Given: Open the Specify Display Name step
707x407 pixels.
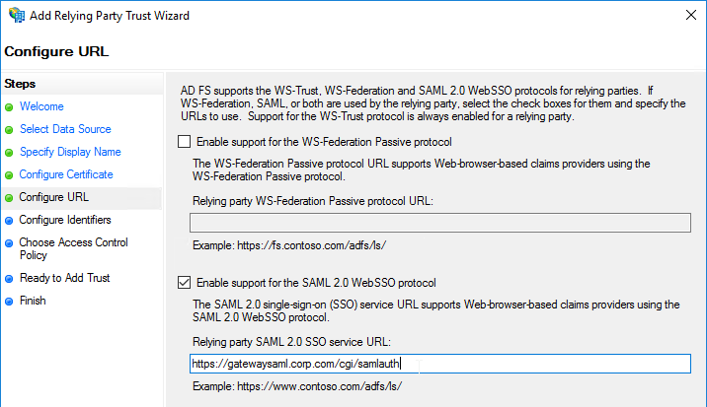Looking at the screenshot, I should (x=70, y=152).
